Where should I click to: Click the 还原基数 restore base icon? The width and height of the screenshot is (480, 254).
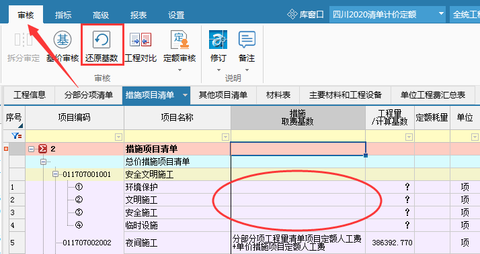[102, 40]
